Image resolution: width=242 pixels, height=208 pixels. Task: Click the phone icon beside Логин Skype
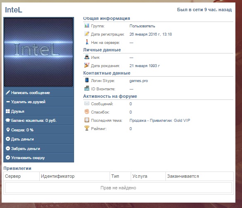pyautogui.click(x=87, y=80)
